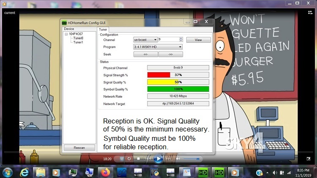Select Tuner1 in device tree
This screenshot has height=178, width=317.
[78, 42]
